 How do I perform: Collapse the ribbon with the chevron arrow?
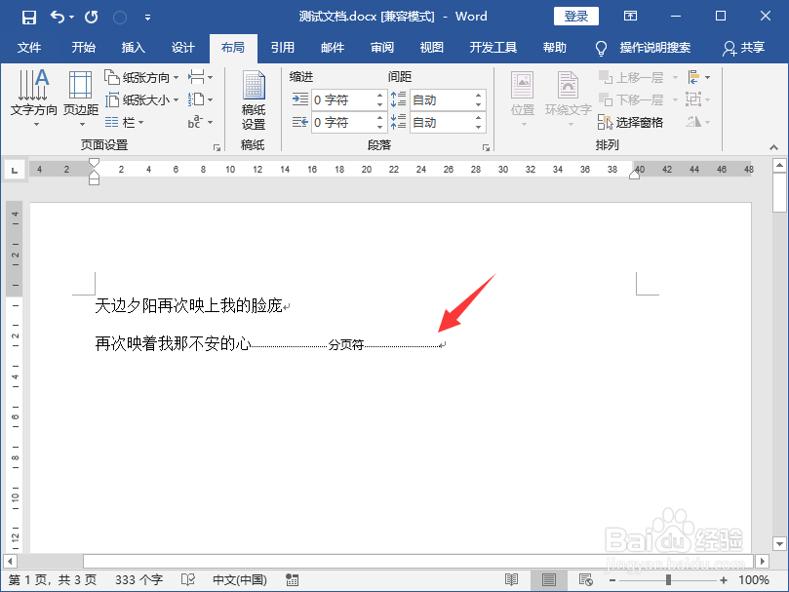(775, 146)
